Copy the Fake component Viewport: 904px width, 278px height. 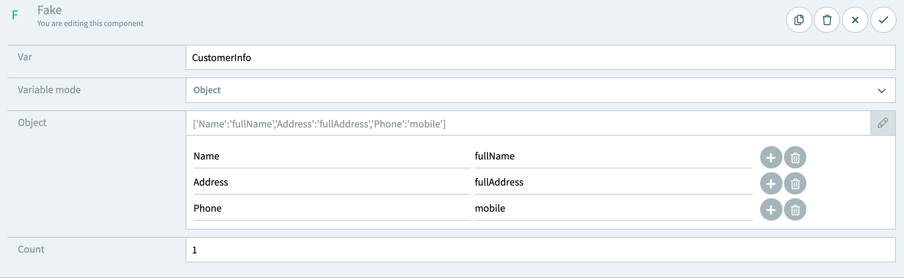click(x=799, y=20)
